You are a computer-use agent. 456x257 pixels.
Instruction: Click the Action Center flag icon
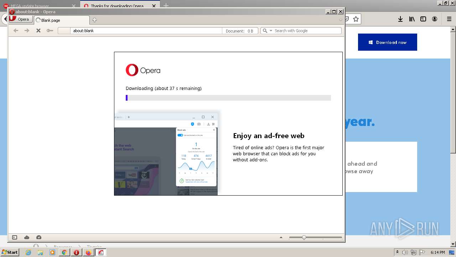click(422, 252)
